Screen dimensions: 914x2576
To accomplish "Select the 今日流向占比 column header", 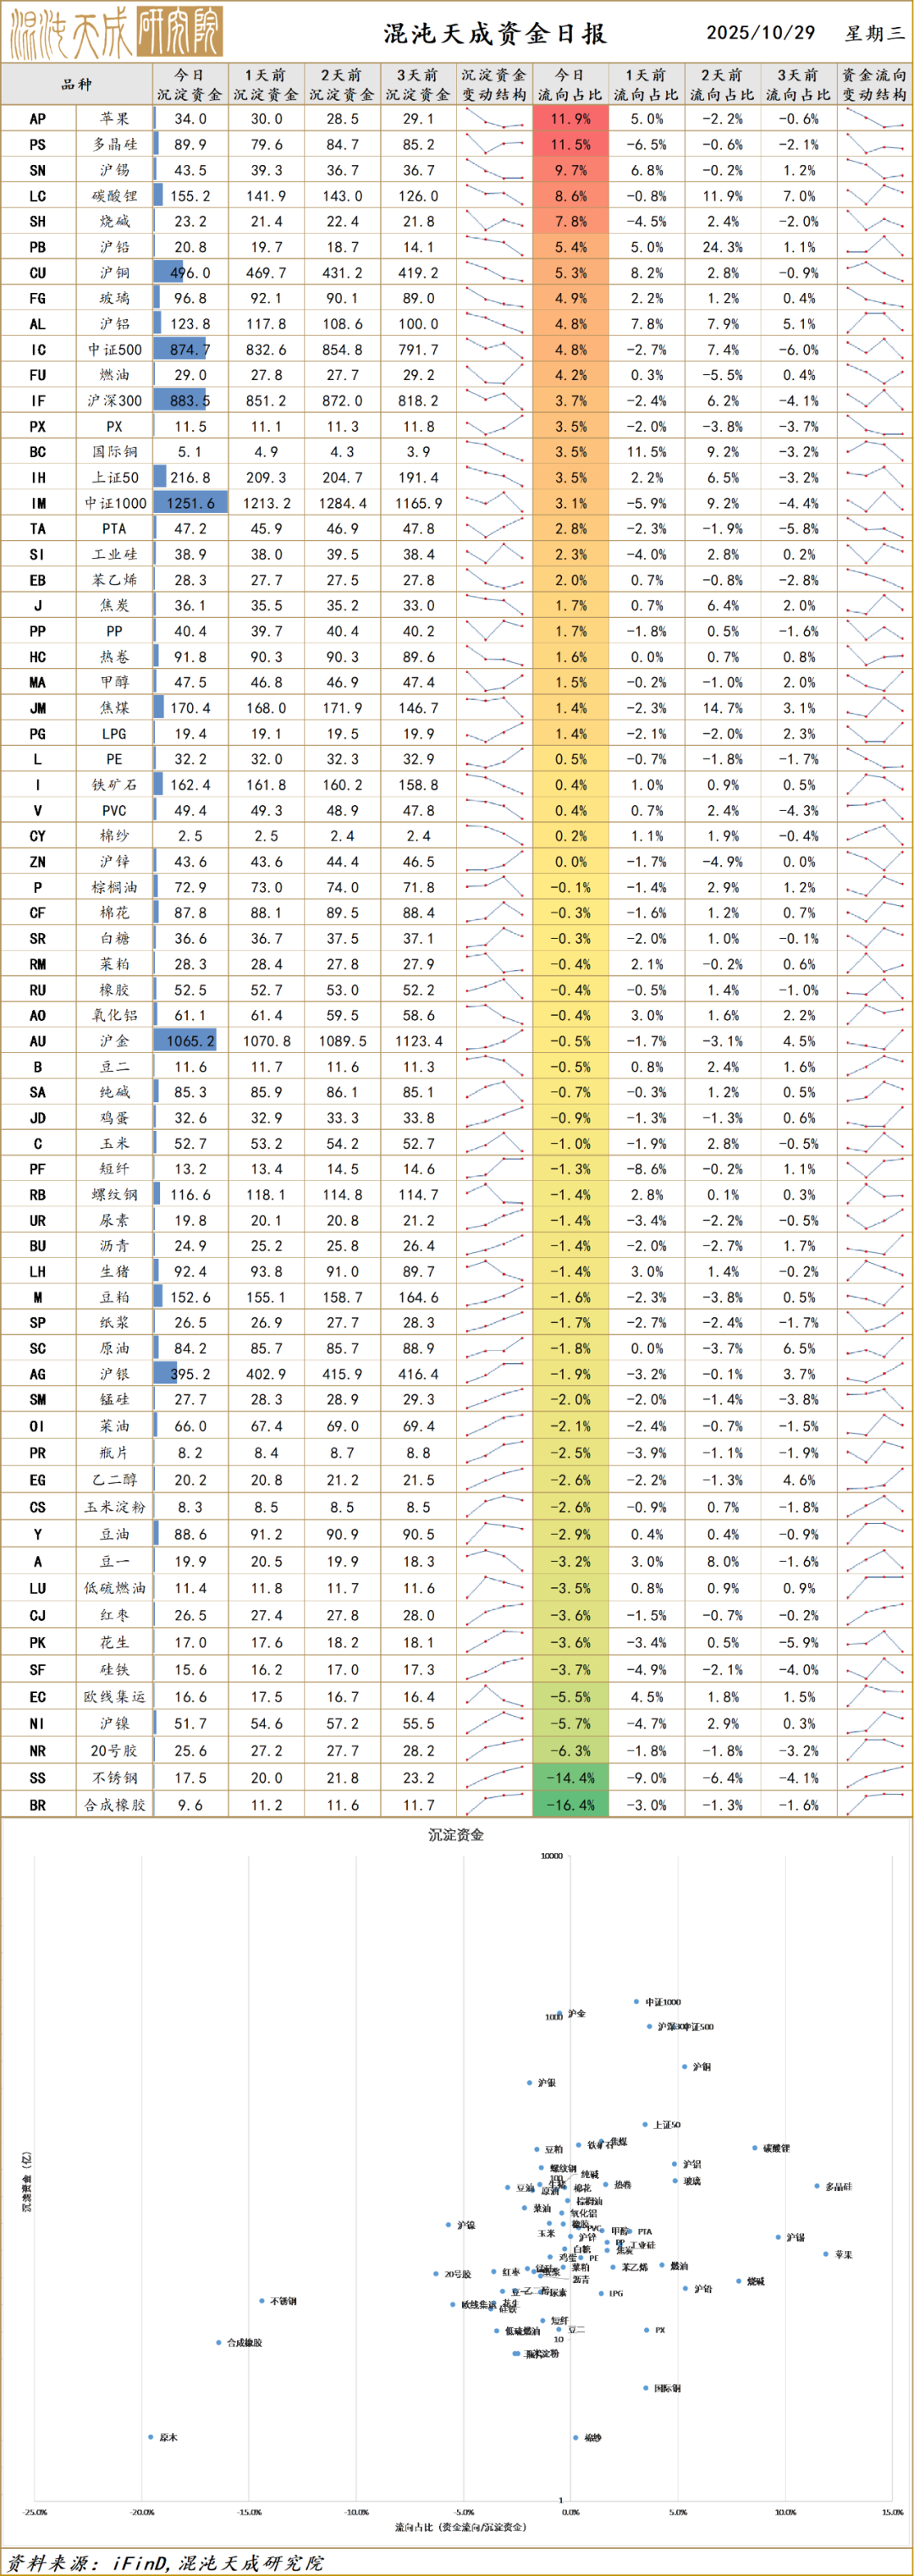I will (570, 85).
